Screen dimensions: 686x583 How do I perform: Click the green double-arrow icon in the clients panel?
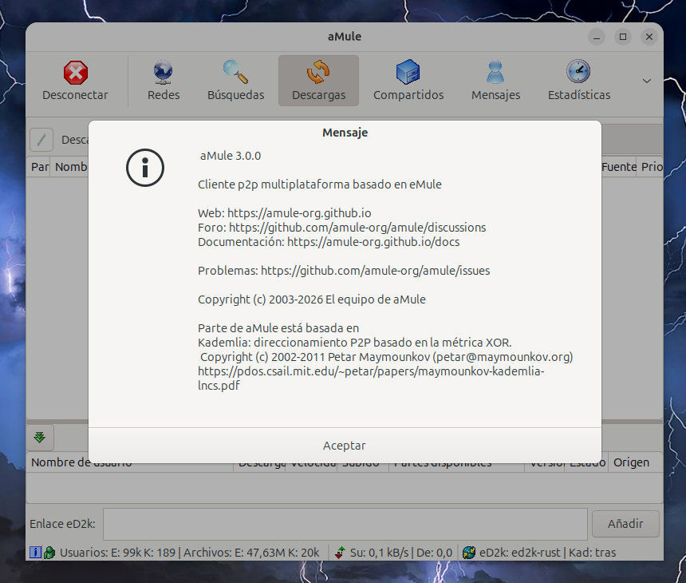(x=40, y=437)
